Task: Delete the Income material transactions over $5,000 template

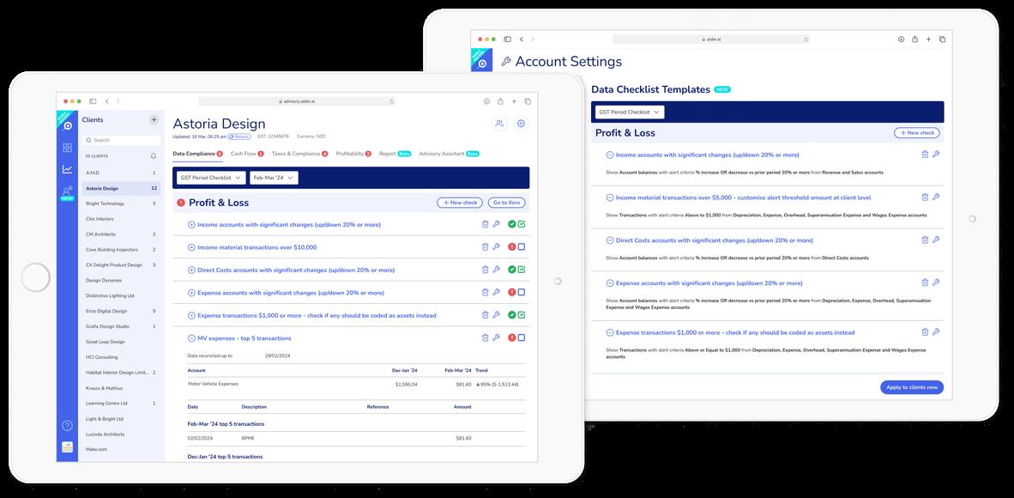Action: (x=925, y=197)
